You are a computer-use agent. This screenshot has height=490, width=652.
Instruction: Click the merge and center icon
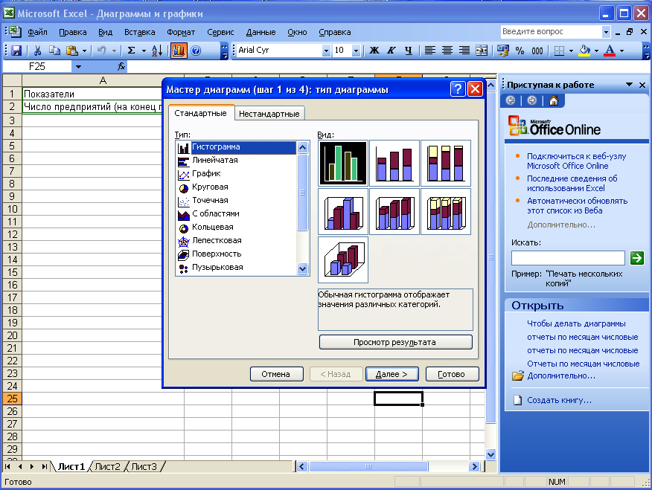coord(481,51)
